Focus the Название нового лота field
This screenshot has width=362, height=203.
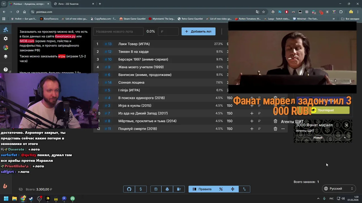(118, 31)
